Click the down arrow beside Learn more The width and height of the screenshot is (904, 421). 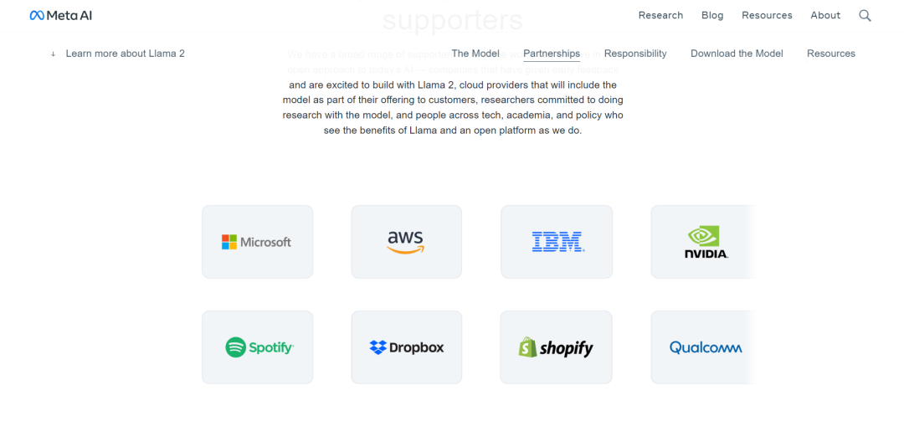click(x=53, y=54)
